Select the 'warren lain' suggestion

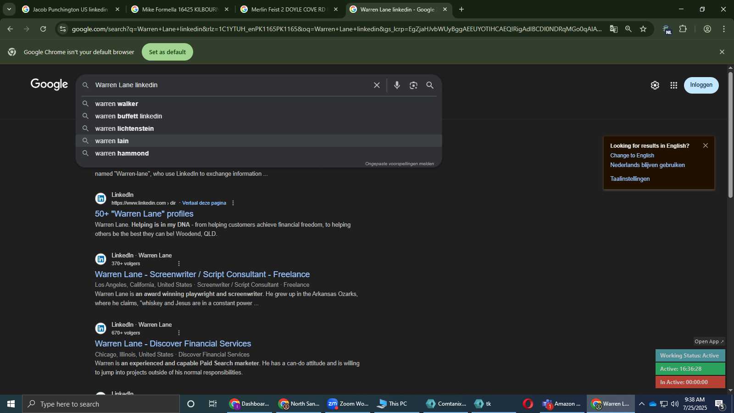pos(259,141)
